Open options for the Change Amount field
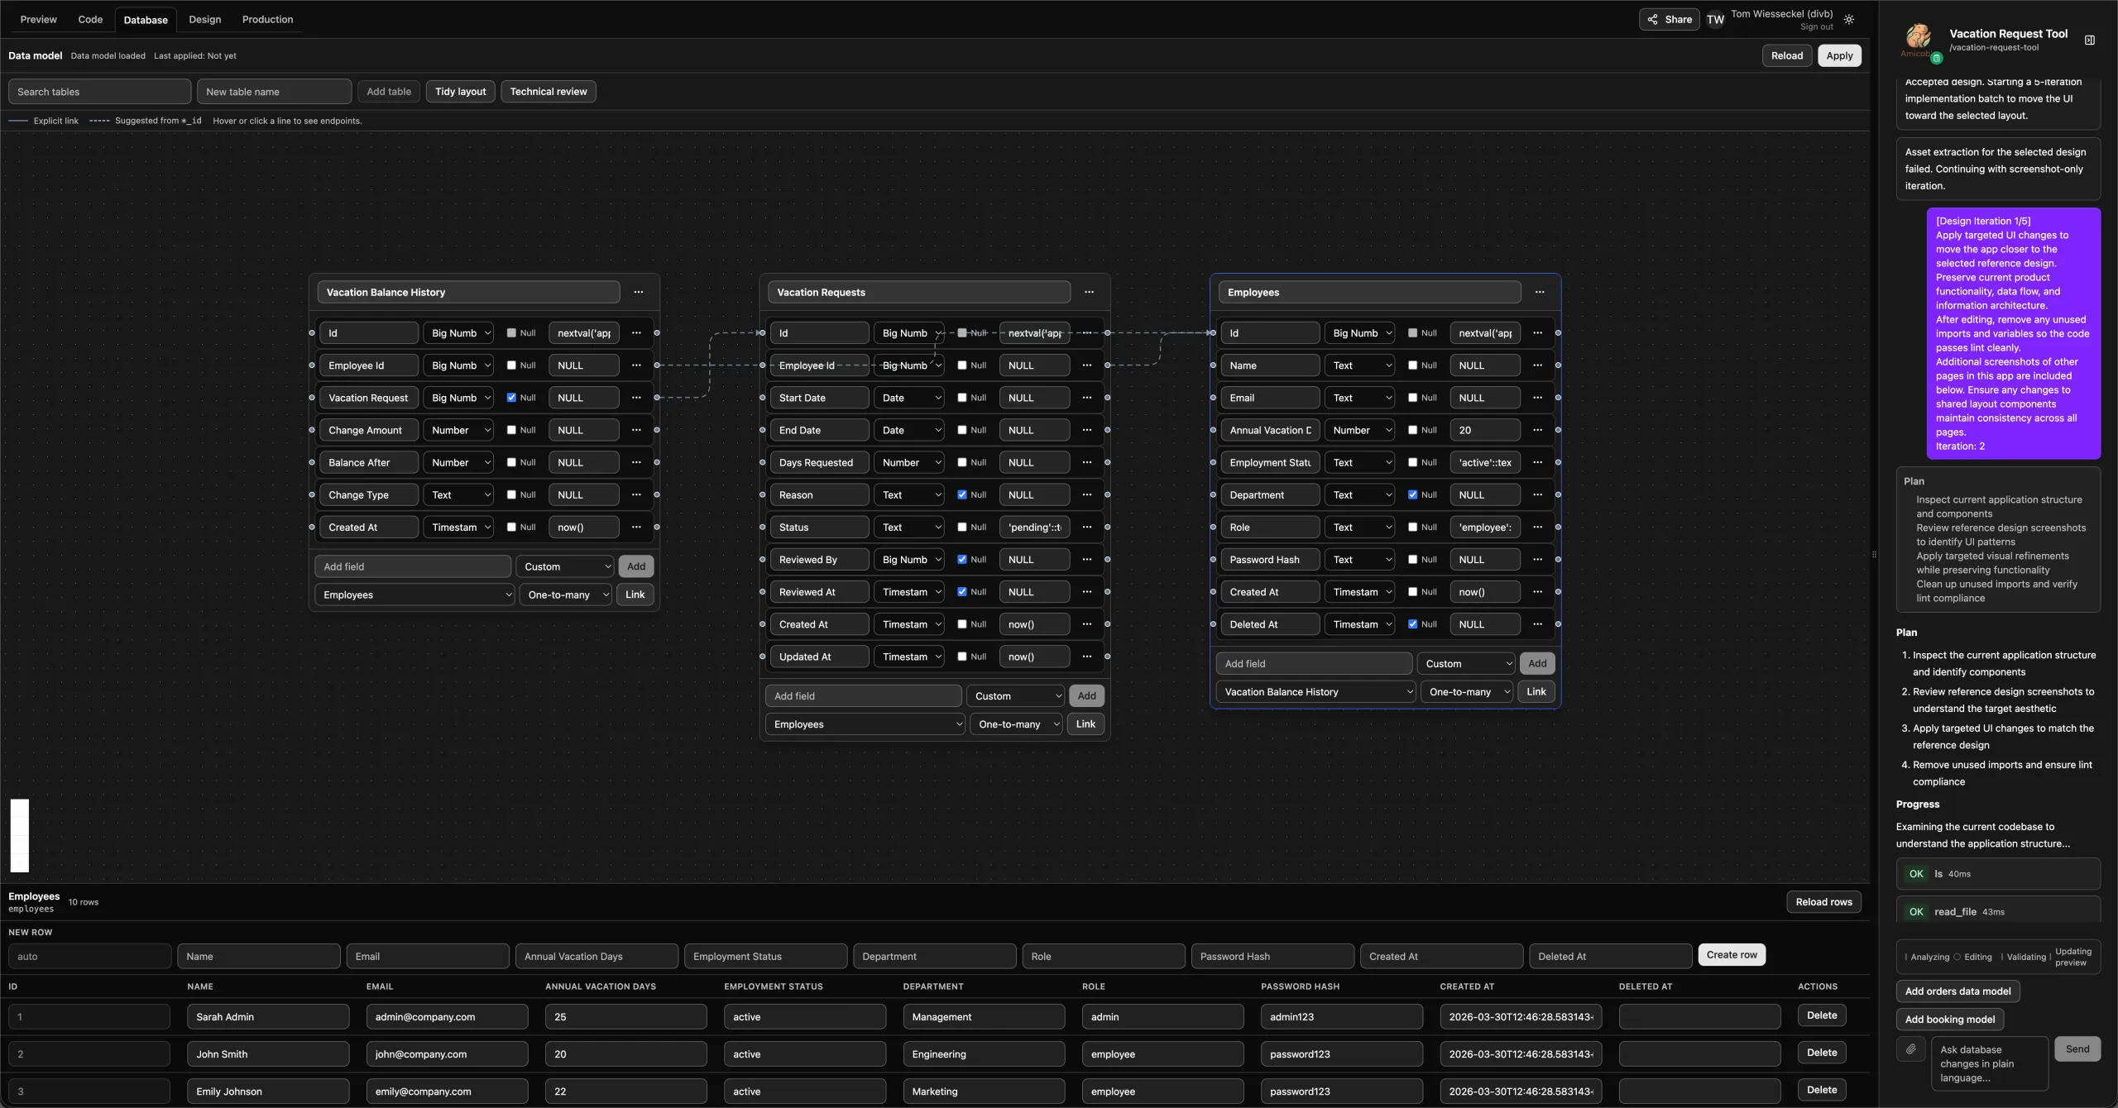This screenshot has width=2118, height=1108. 635,430
